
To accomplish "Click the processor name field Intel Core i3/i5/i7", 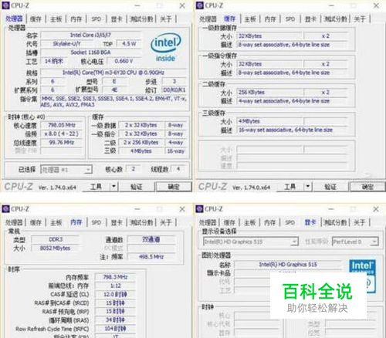I will point(90,35).
